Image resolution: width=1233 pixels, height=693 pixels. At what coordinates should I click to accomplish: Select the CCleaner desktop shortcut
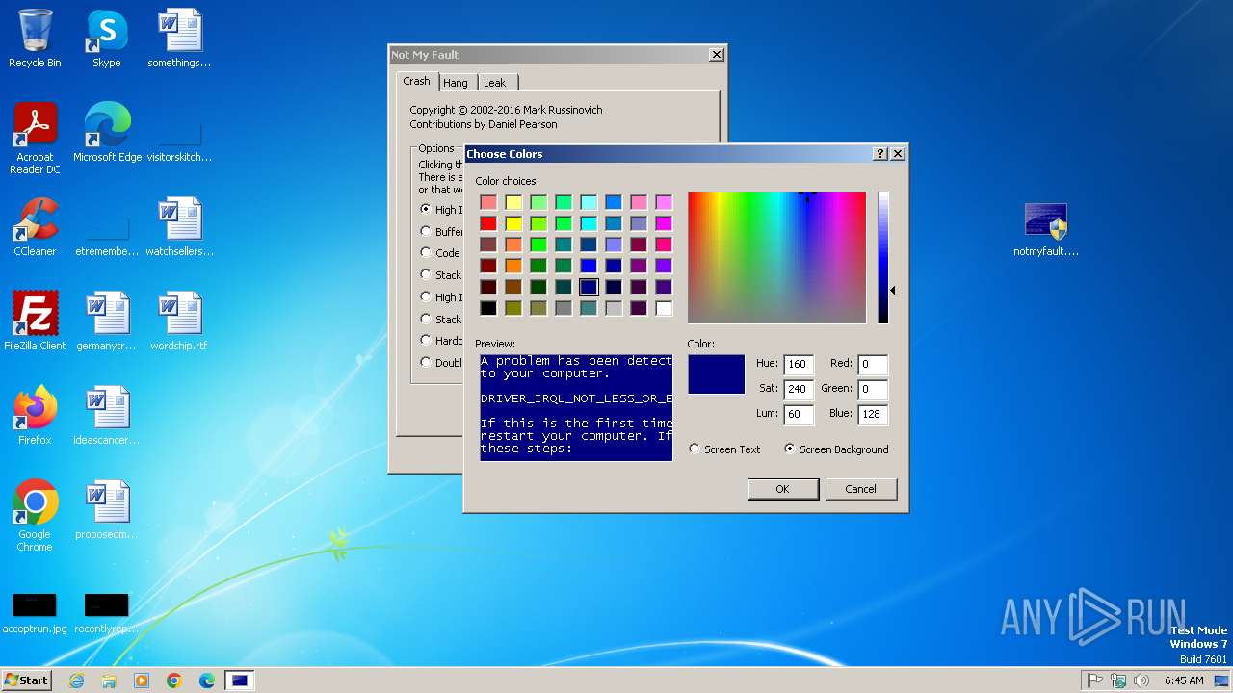[x=35, y=226]
